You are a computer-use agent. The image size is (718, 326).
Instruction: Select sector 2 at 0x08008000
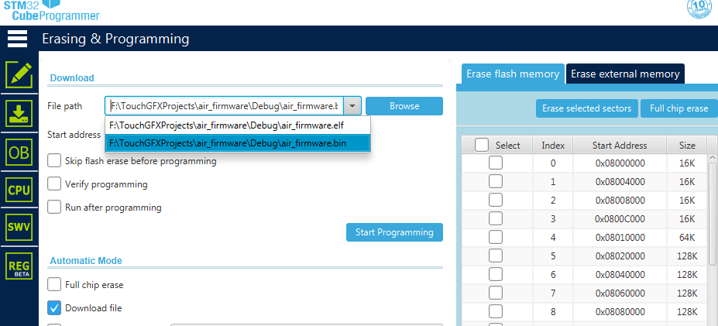[496, 200]
